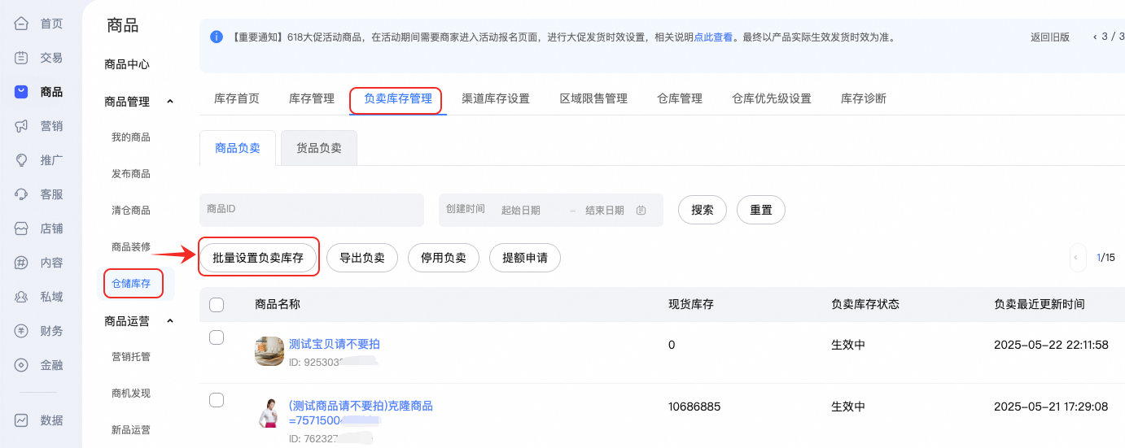This screenshot has width=1125, height=448.
Task: Open product link 测试宝贝请不要拍
Action: tap(334, 344)
